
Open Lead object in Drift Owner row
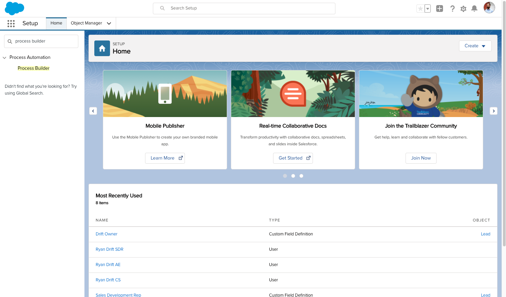pyautogui.click(x=486, y=234)
